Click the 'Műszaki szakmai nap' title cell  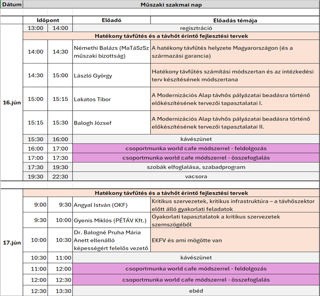pyautogui.click(x=171, y=5)
